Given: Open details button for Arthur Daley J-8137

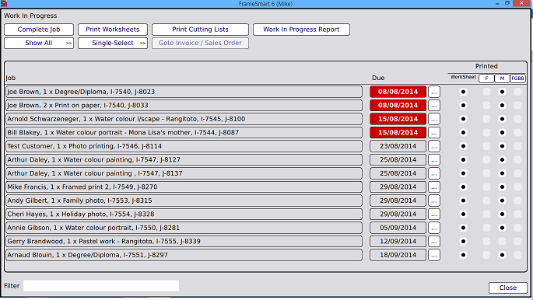Looking at the screenshot, I should 434,173.
